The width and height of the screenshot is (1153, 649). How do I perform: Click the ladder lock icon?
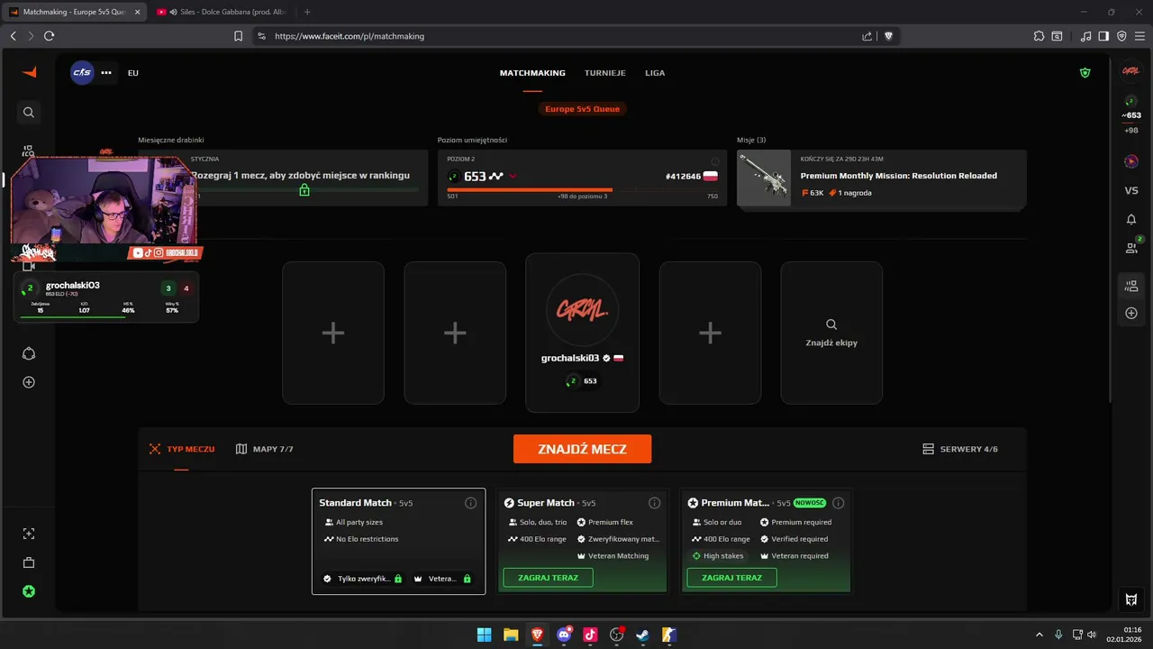tap(304, 190)
